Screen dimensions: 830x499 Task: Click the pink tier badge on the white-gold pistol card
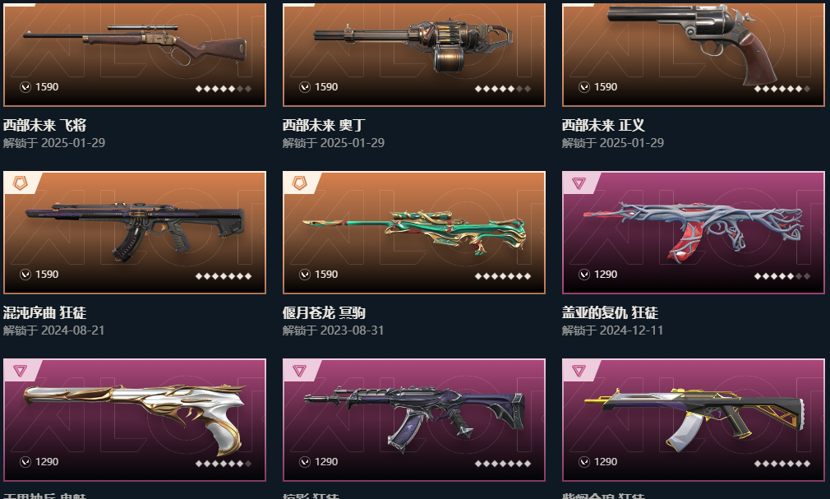tap(20, 370)
